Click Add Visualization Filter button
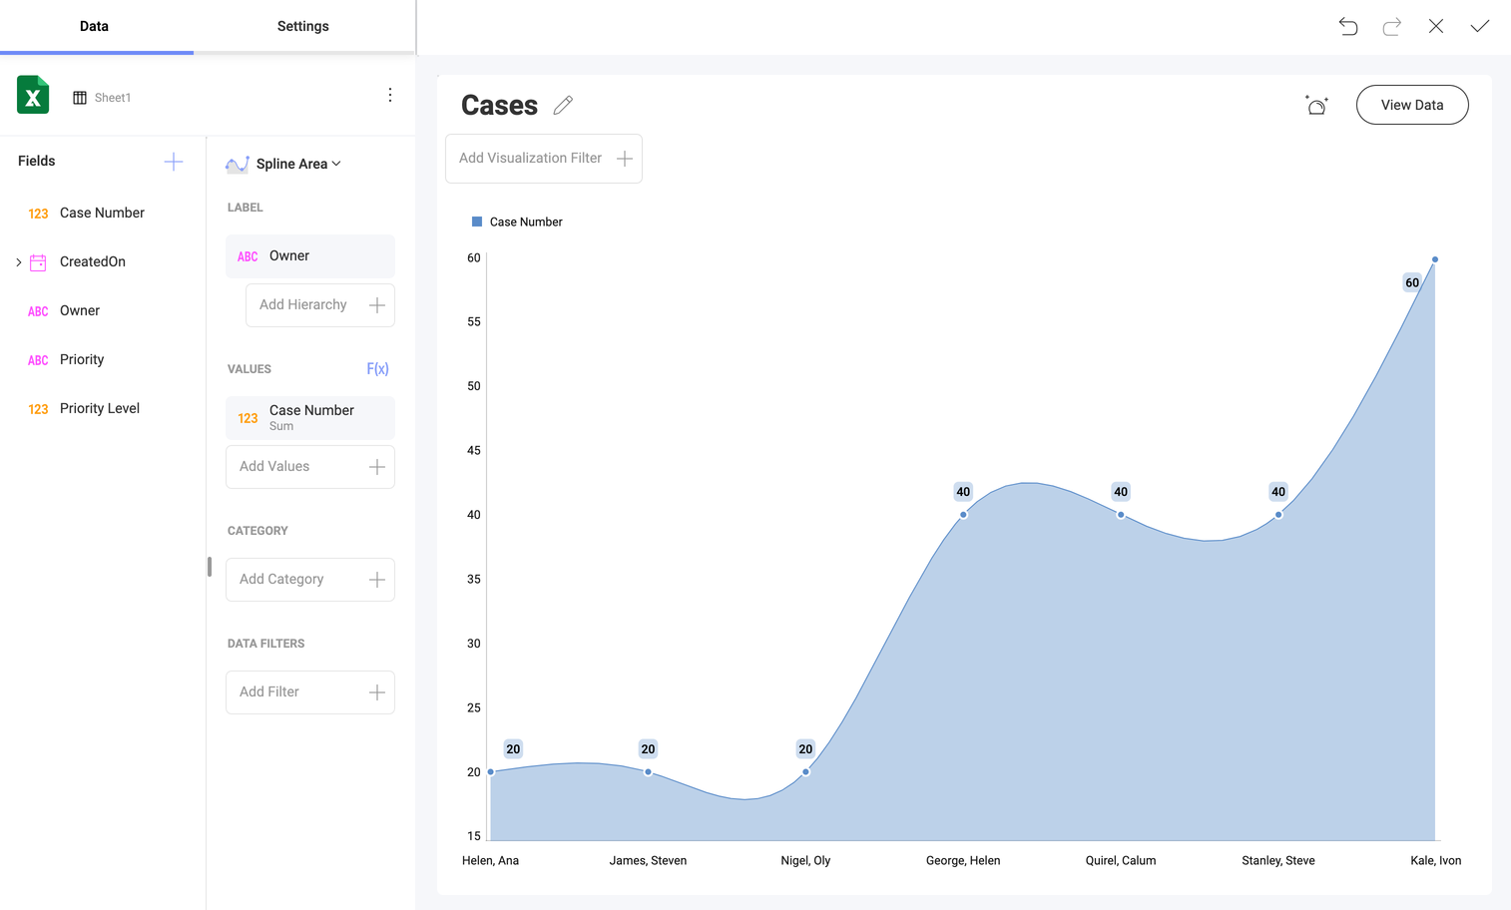The image size is (1511, 910). (x=544, y=159)
